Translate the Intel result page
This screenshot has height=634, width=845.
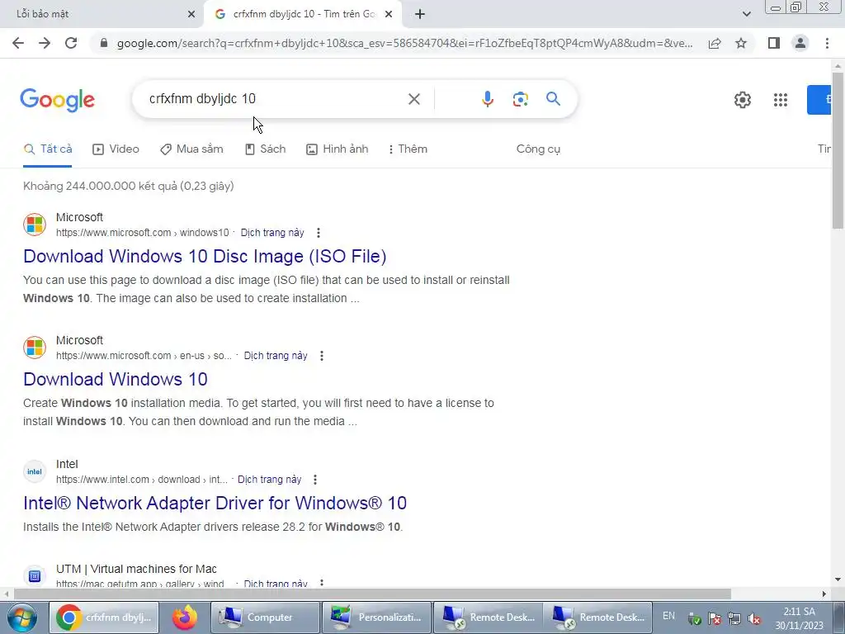(270, 480)
